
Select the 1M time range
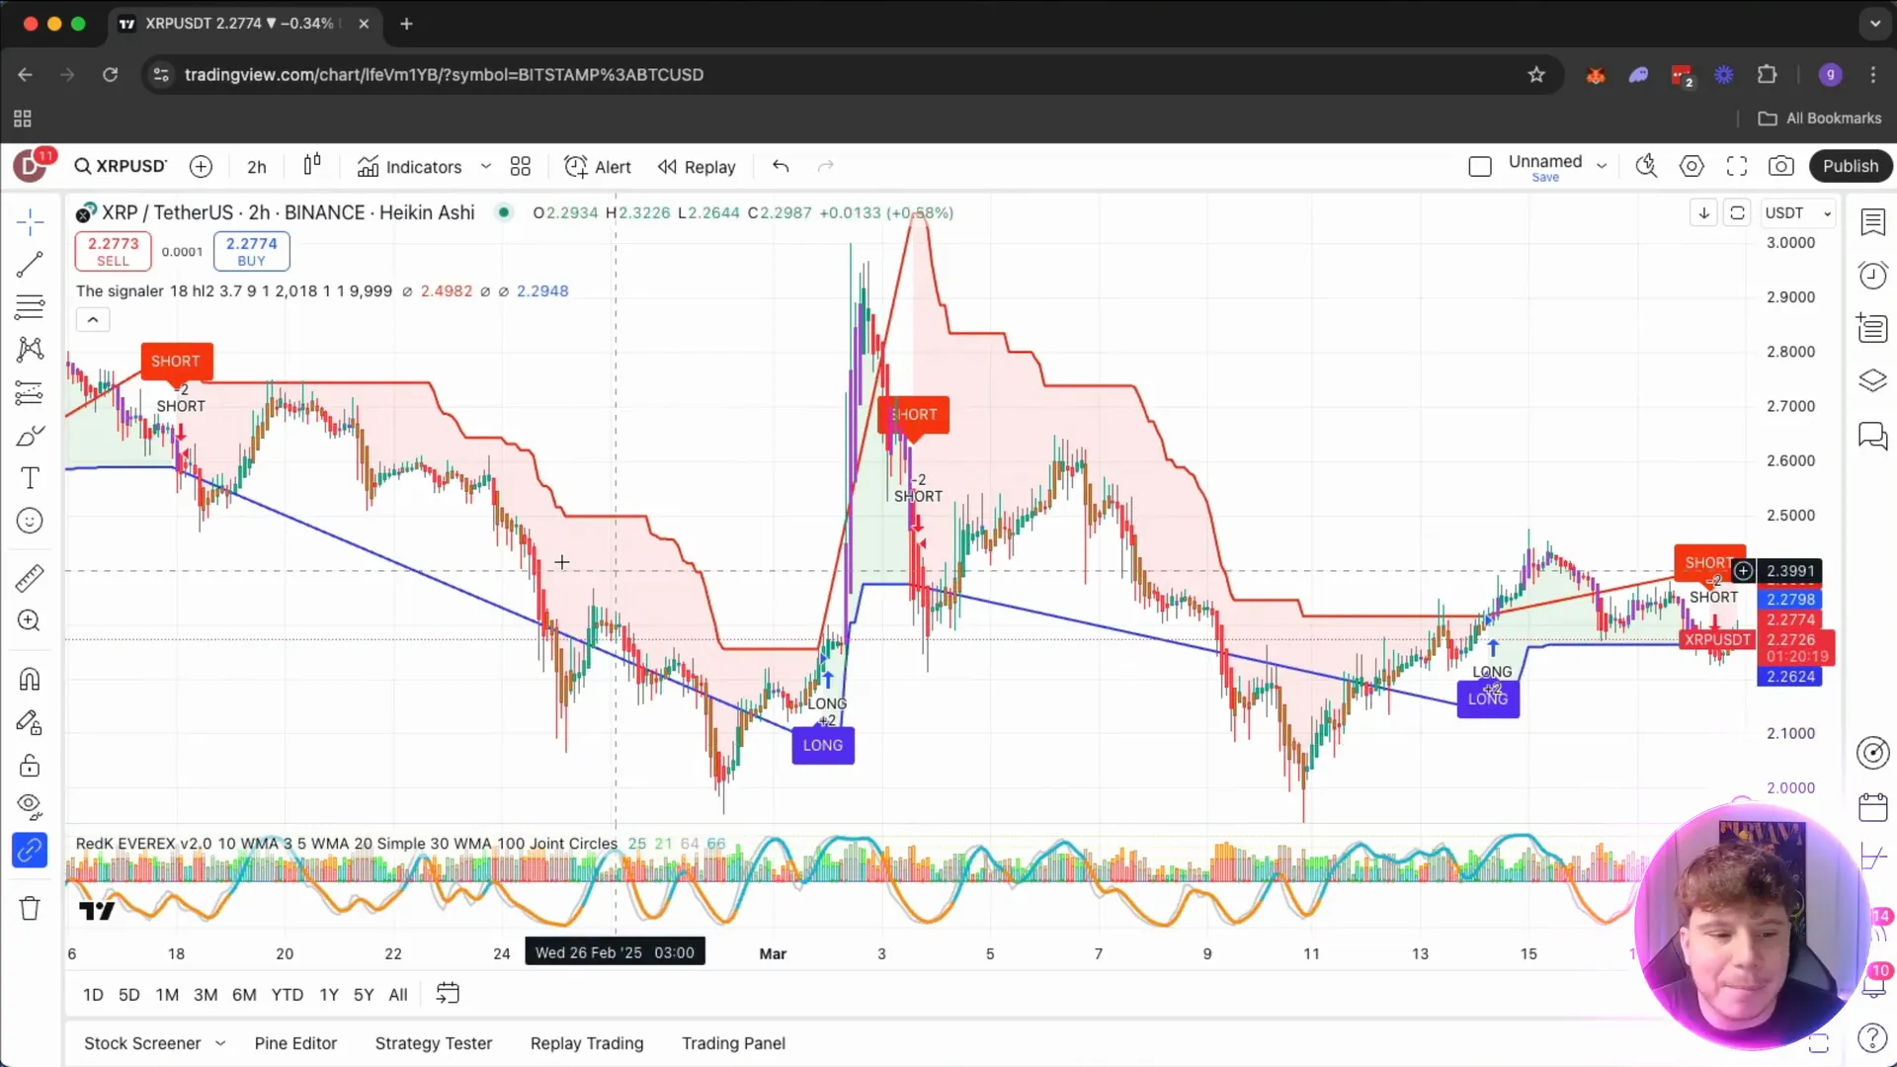[x=167, y=995]
